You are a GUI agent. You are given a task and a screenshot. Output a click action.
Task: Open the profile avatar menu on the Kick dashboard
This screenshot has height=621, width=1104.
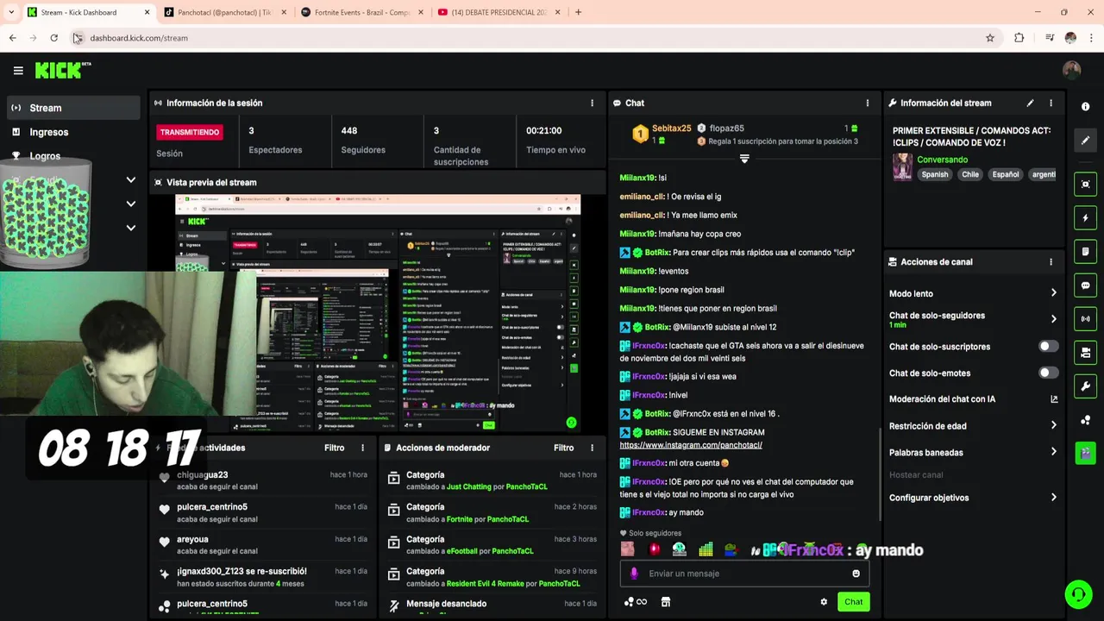click(1071, 71)
